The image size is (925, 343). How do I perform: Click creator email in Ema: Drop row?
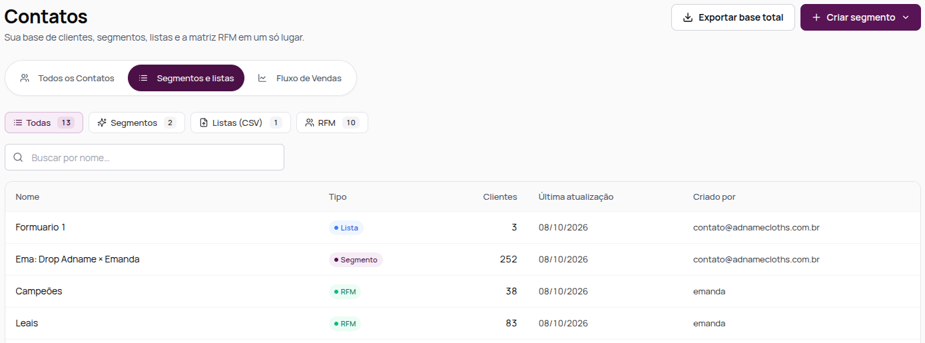click(x=756, y=260)
